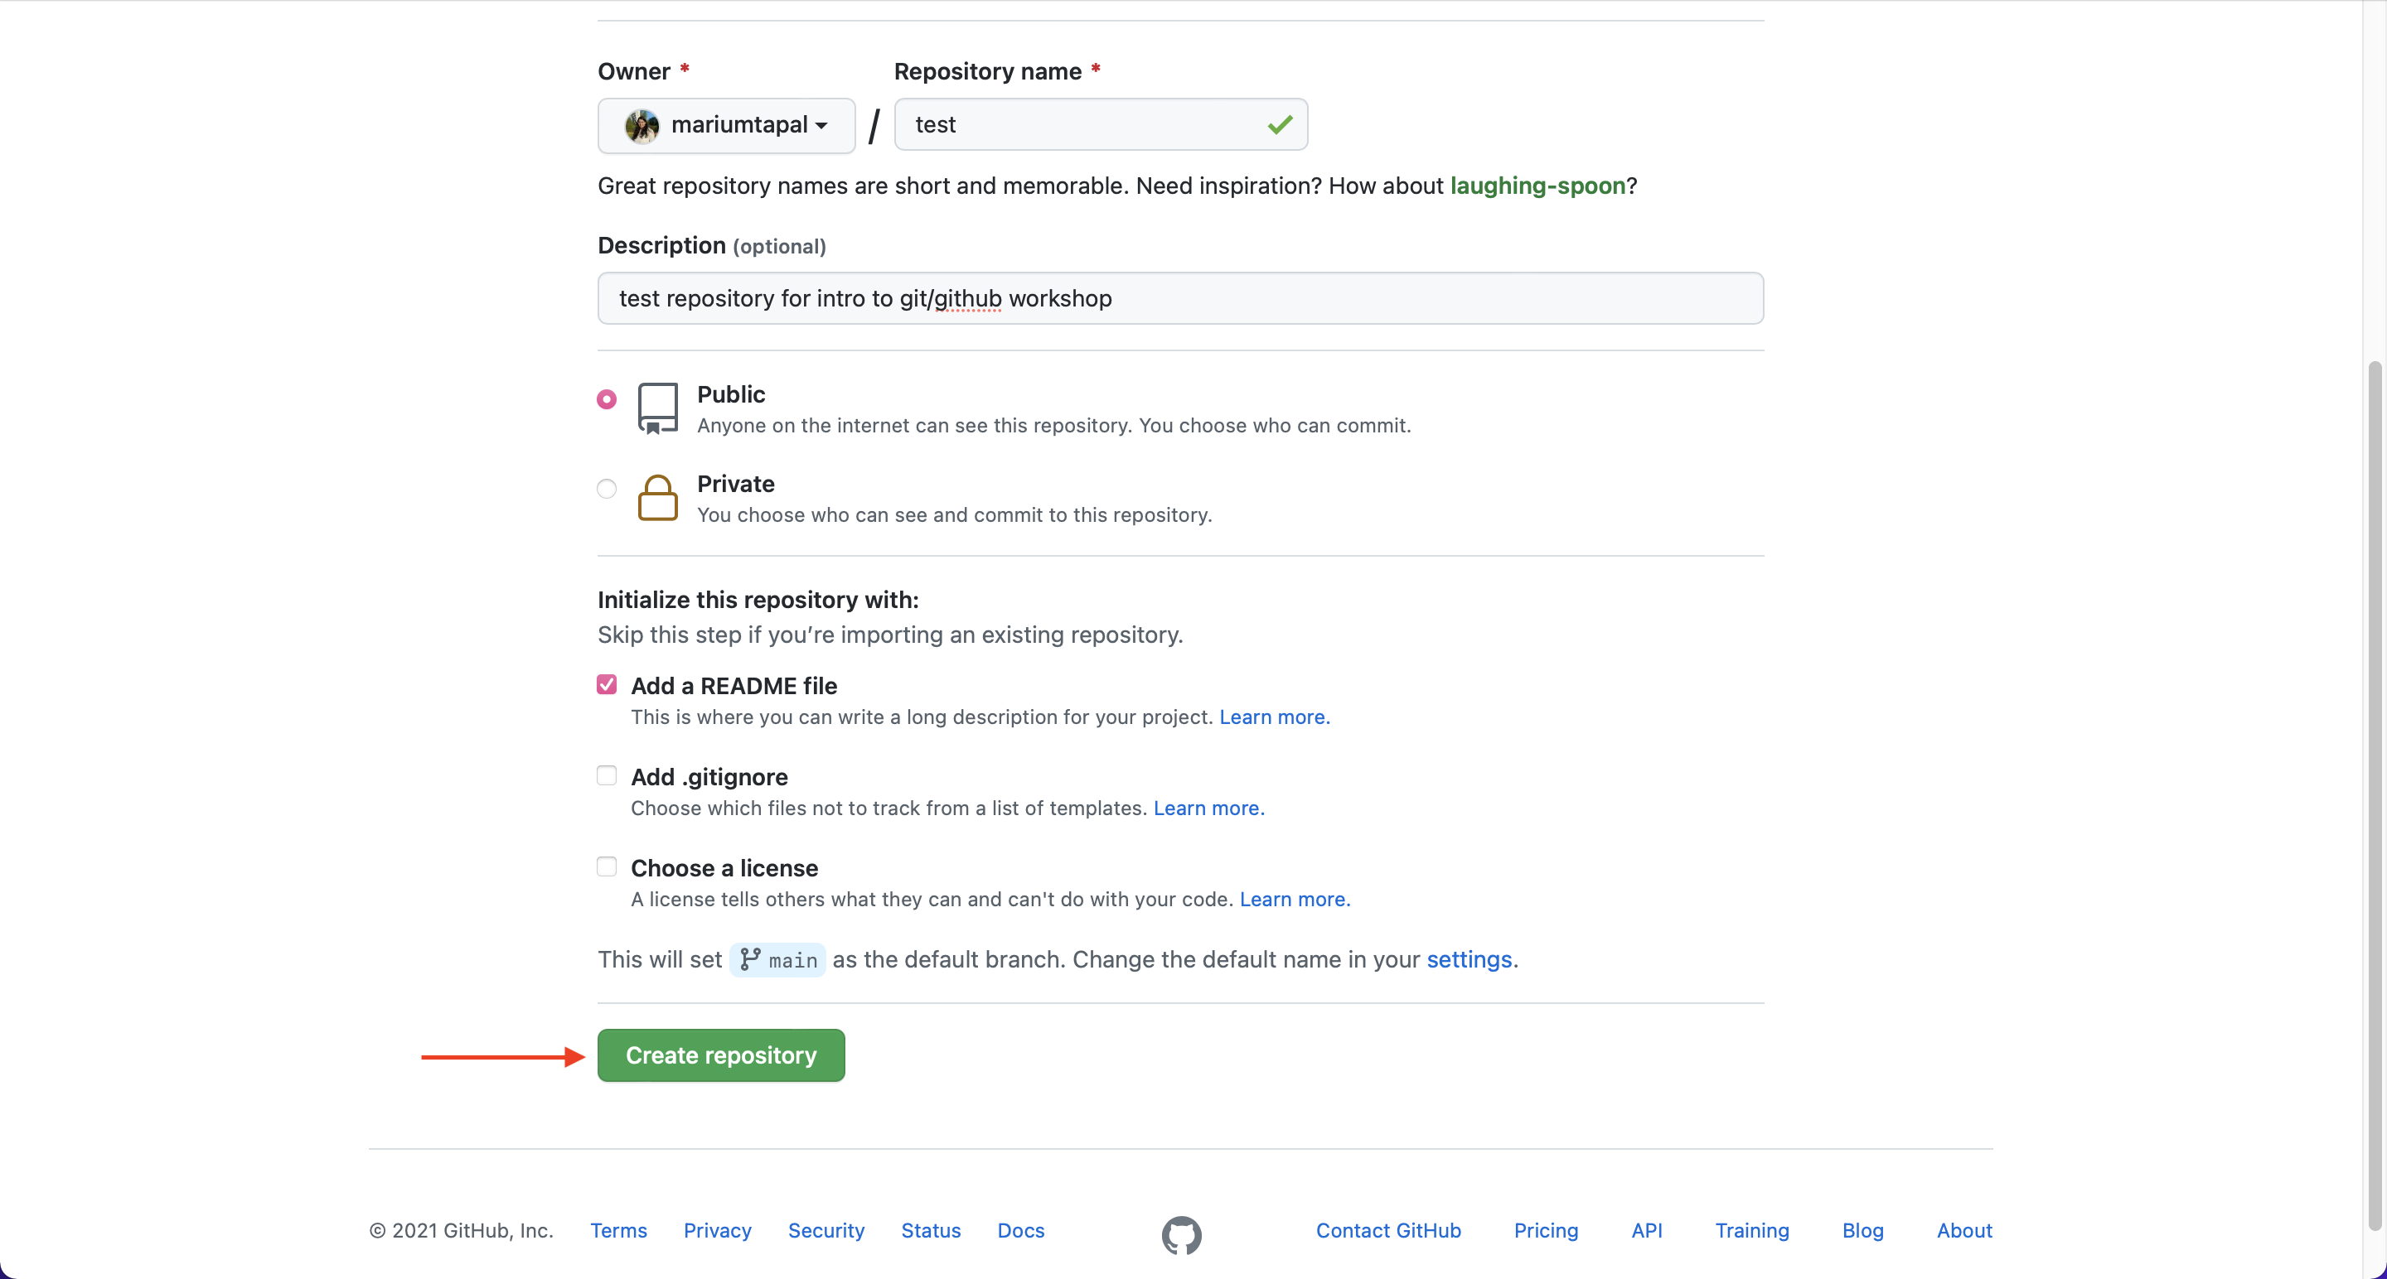This screenshot has height=1279, width=2387.
Task: Open the Privacy footer link
Action: click(x=717, y=1230)
